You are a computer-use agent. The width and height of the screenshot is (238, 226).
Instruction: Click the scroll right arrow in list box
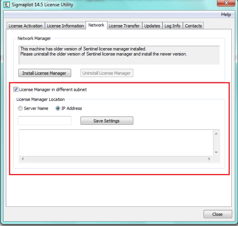click(210, 159)
